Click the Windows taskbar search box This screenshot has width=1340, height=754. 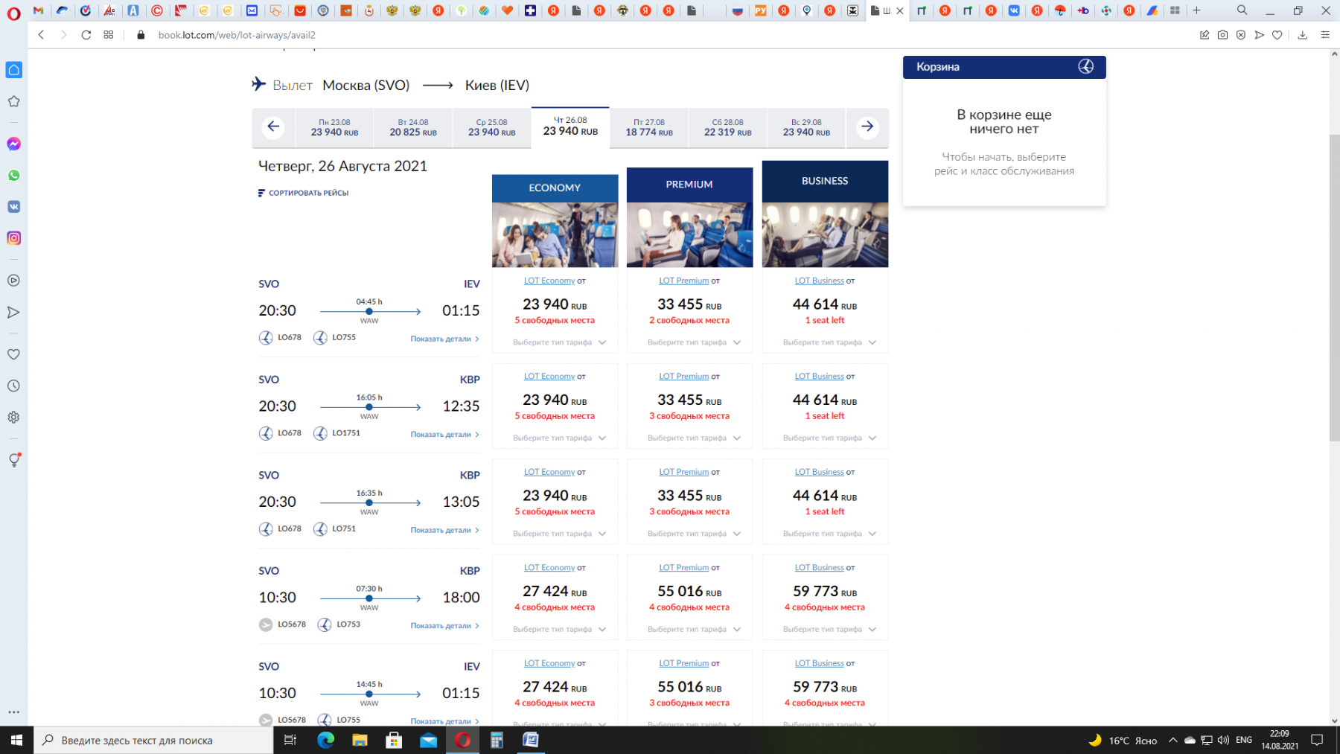[x=153, y=740]
